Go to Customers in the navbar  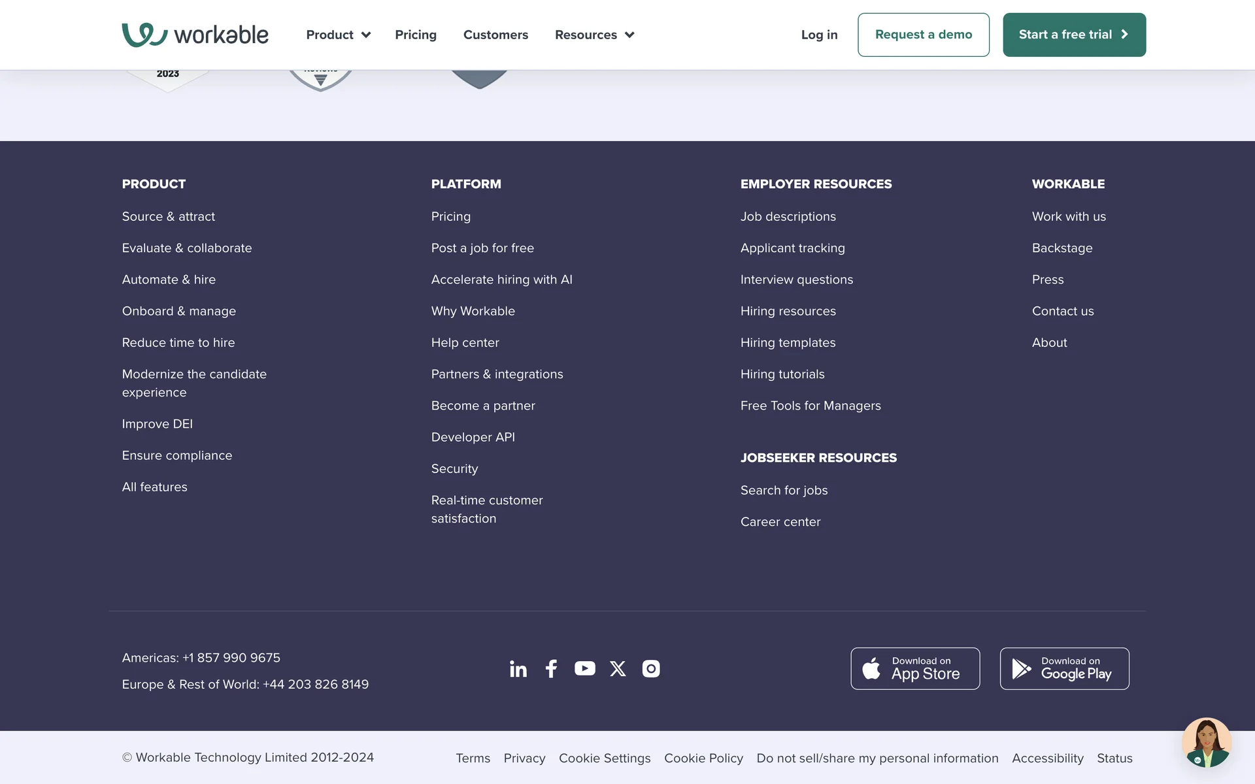coord(495,35)
